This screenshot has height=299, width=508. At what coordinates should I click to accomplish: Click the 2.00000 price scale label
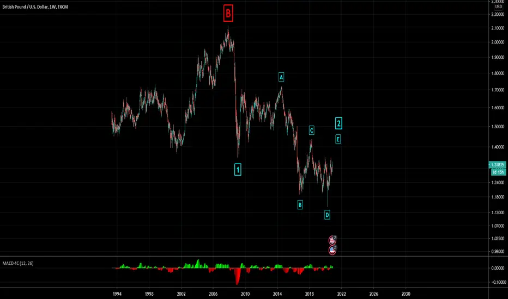point(498,42)
